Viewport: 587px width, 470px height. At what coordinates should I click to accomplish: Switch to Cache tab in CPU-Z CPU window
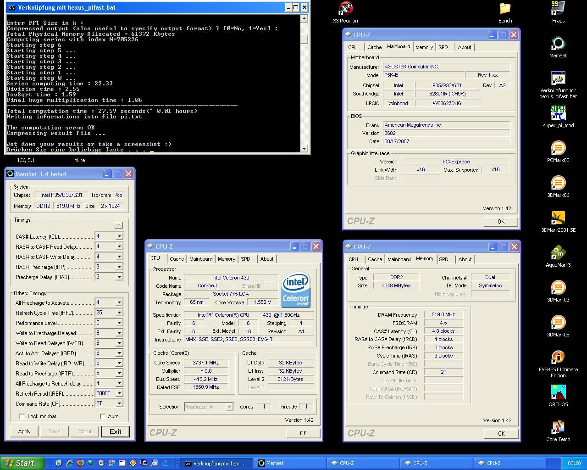[177, 259]
